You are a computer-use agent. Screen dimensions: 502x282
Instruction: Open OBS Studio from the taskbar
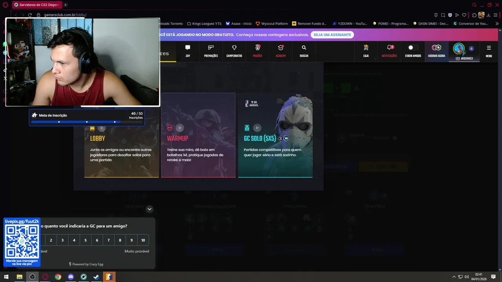point(32,277)
